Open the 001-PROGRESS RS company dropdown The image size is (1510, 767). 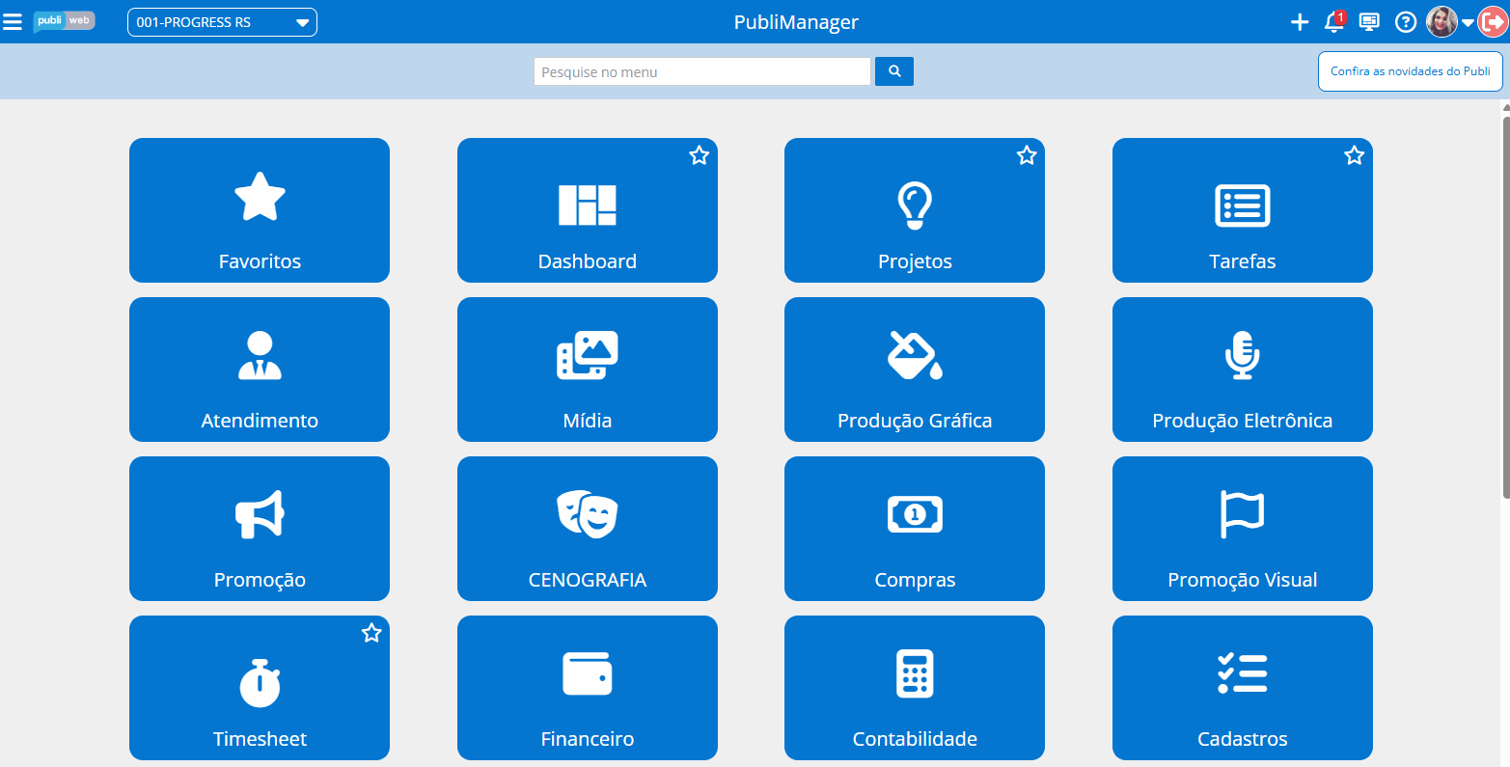222,22
